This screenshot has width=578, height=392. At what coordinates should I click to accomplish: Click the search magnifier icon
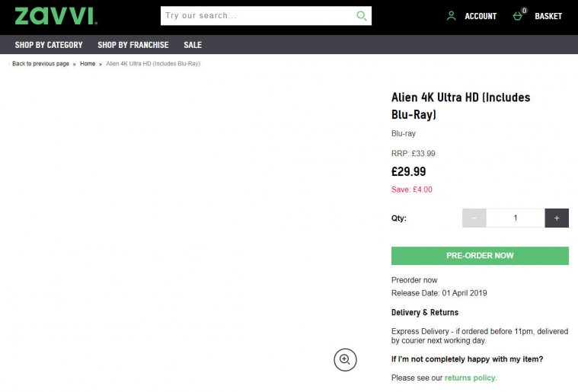pos(362,16)
